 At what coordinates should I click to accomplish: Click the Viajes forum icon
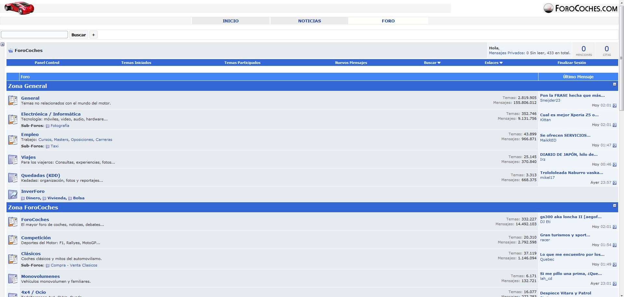tap(13, 159)
